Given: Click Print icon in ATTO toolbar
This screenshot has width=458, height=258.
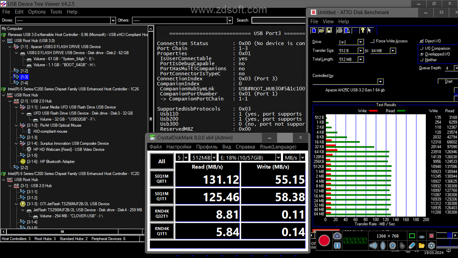Looking at the screenshot, I should (339, 30).
